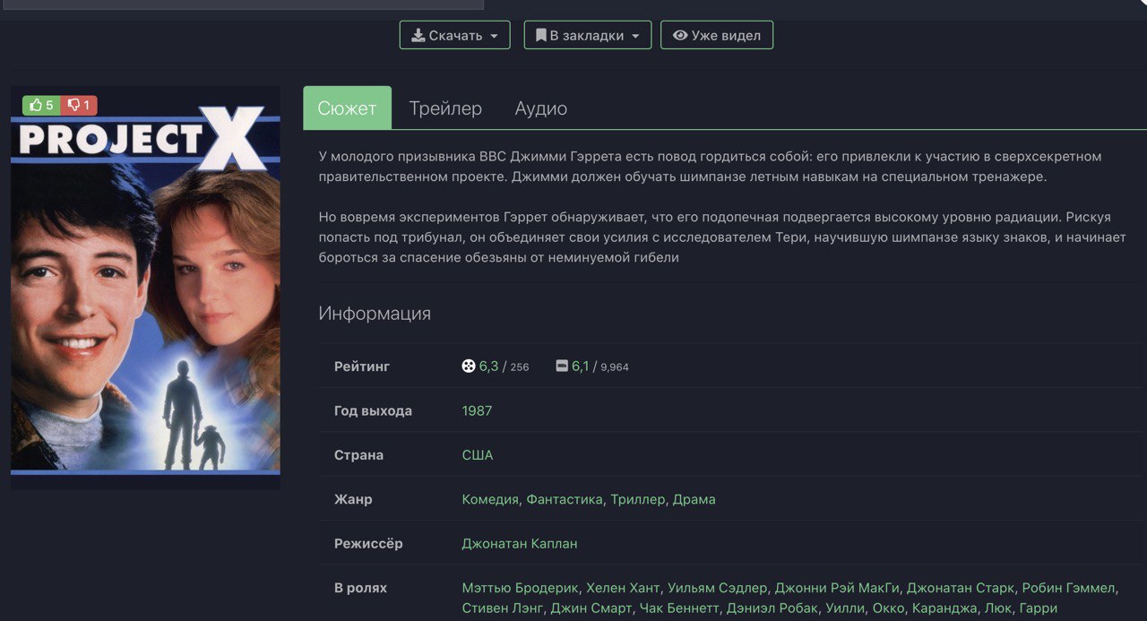Screen dimensions: 1147x621
Task: Open actor Каранджа link
Action: click(944, 608)
